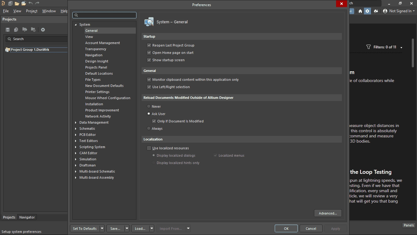Open the Project menu

(32, 11)
